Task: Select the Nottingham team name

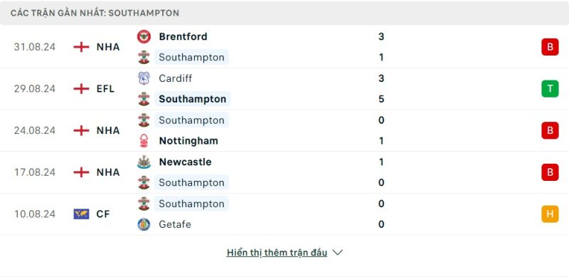Action: tap(188, 141)
